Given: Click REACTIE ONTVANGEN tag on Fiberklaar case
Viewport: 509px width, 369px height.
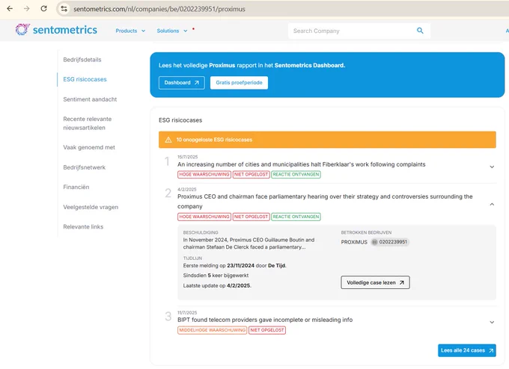Looking at the screenshot, I should coord(296,175).
